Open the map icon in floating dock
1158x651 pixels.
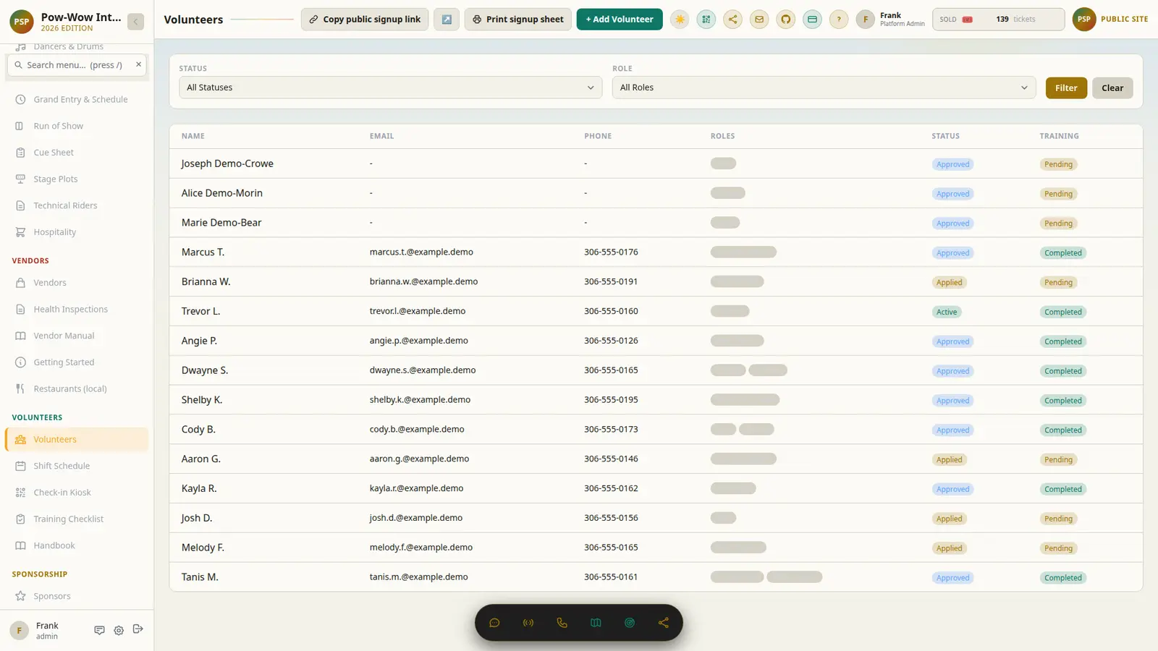[x=596, y=623]
